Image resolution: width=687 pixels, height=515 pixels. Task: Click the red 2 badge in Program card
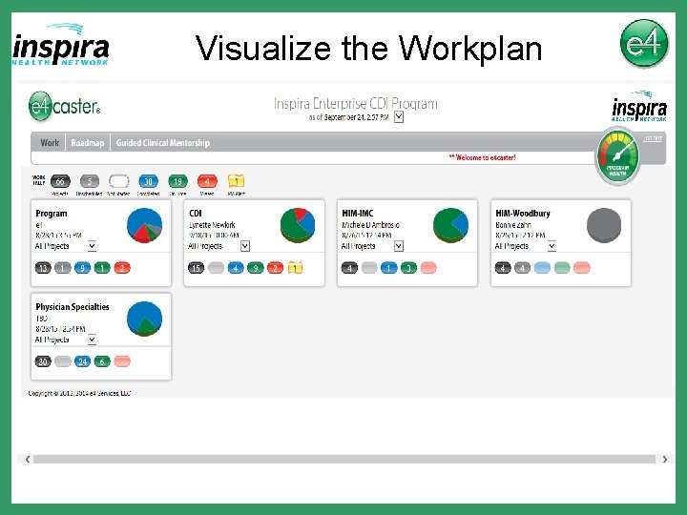pyautogui.click(x=122, y=268)
